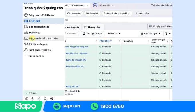Viewport: 195px width, 112px height.
Task: Apply Hành động filter chip
Action: click(74, 13)
